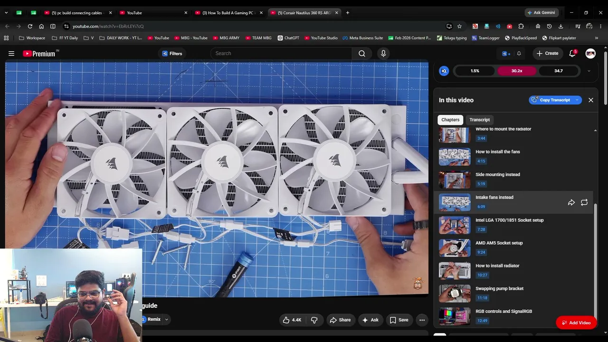
Task: Open the apps grid in bookmarks bar
Action: [6, 38]
